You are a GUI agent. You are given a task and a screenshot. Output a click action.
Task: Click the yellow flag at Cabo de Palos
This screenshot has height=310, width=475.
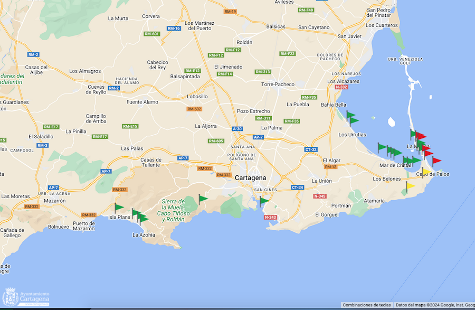(x=425, y=171)
